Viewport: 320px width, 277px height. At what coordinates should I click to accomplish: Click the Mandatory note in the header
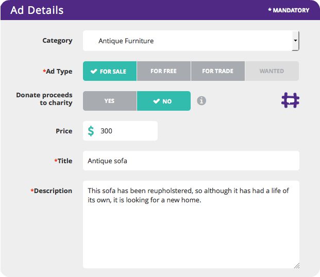[x=289, y=10]
